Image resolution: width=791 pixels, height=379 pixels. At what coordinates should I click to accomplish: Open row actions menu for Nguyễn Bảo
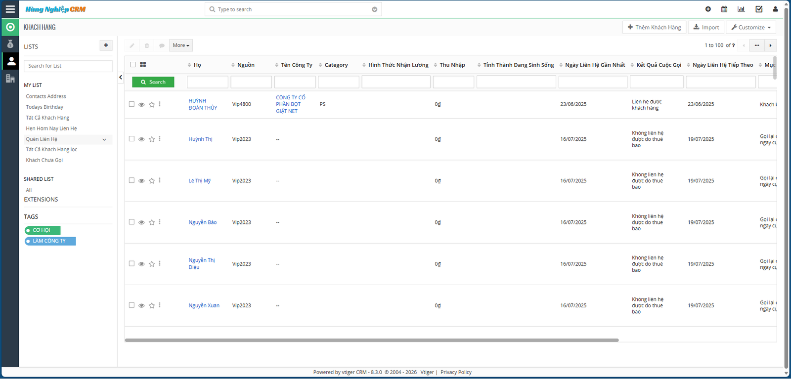(160, 222)
